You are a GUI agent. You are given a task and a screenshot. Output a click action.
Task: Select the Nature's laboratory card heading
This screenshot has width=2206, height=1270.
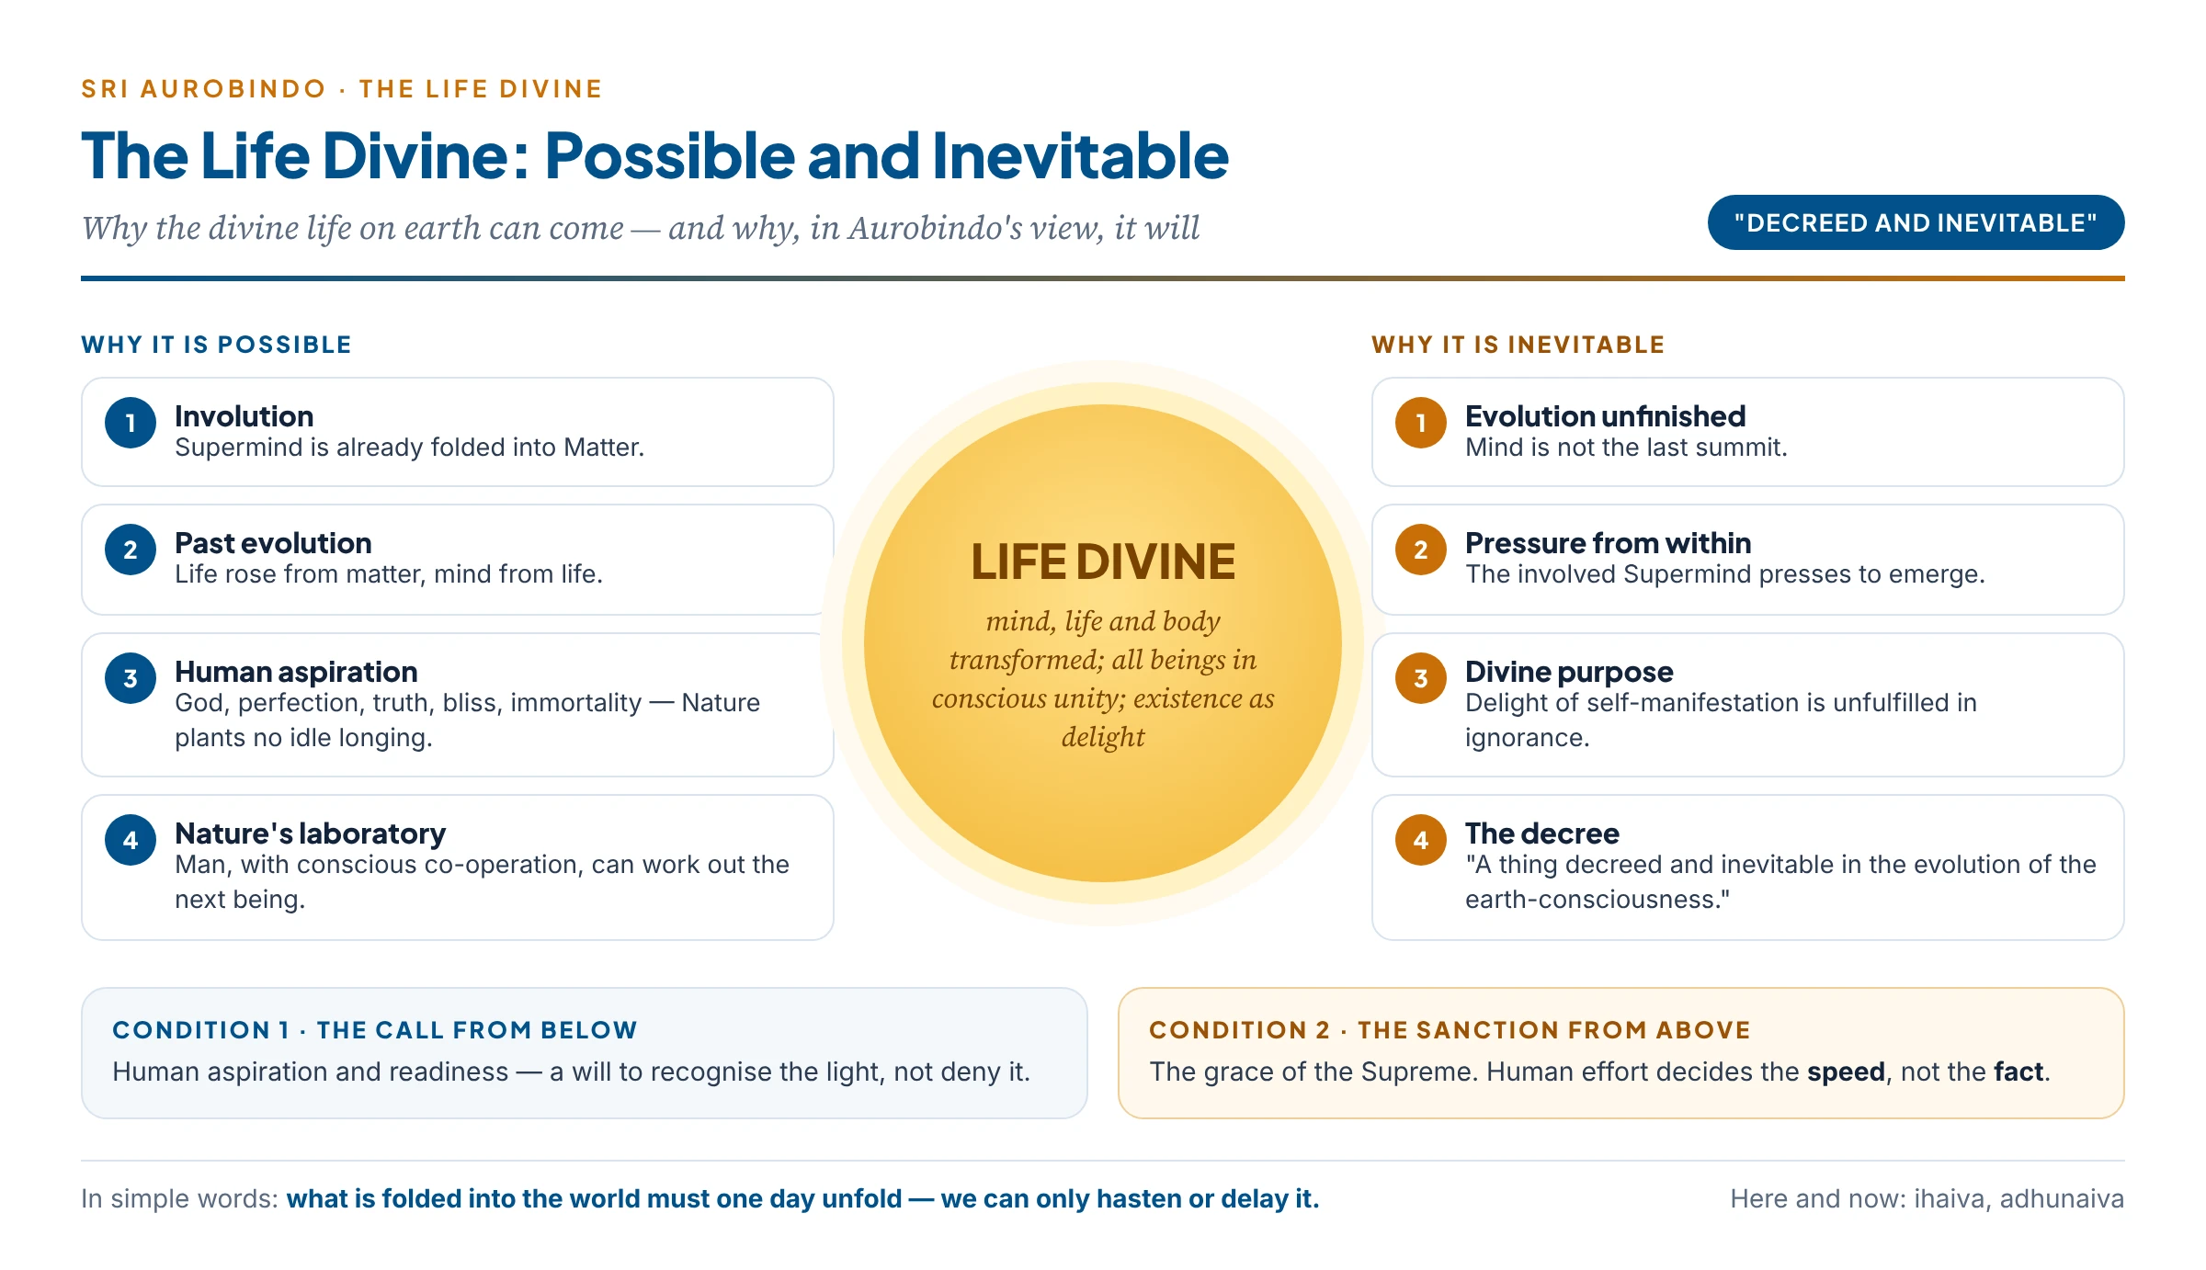[x=311, y=833]
